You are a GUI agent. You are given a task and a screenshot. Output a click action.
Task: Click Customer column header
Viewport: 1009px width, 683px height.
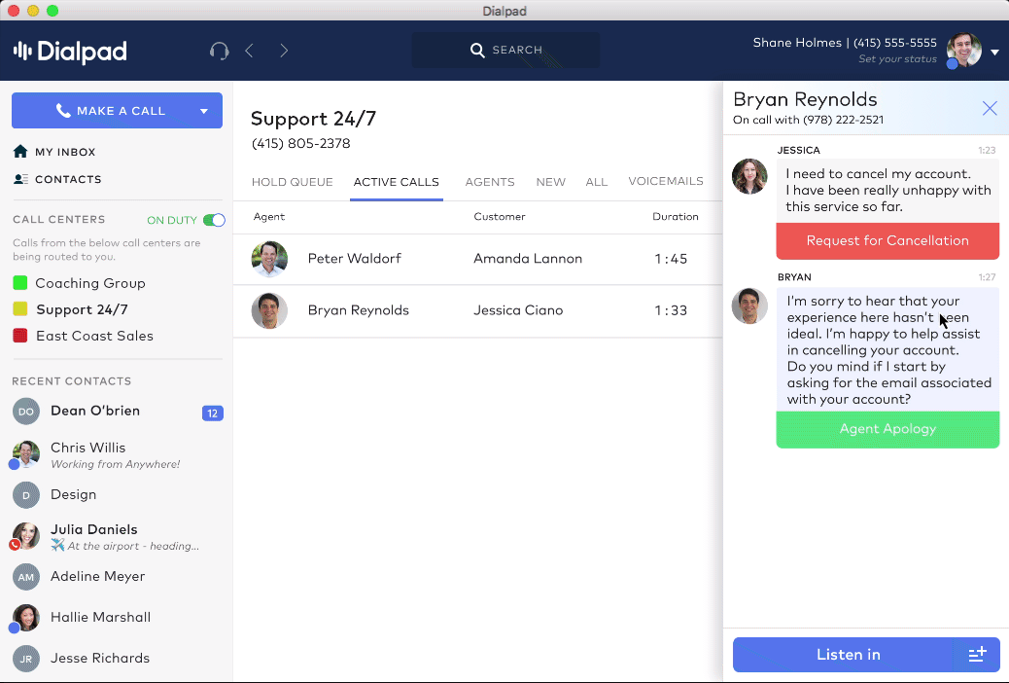coord(500,217)
